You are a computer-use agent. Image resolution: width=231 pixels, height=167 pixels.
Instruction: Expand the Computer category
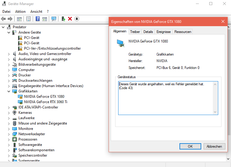tap(9, 70)
